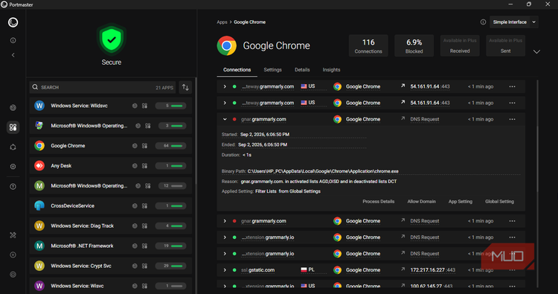Screen dimensions: 558x294
Task: Open the Simple Interface dropdown arrow
Action: click(x=533, y=22)
